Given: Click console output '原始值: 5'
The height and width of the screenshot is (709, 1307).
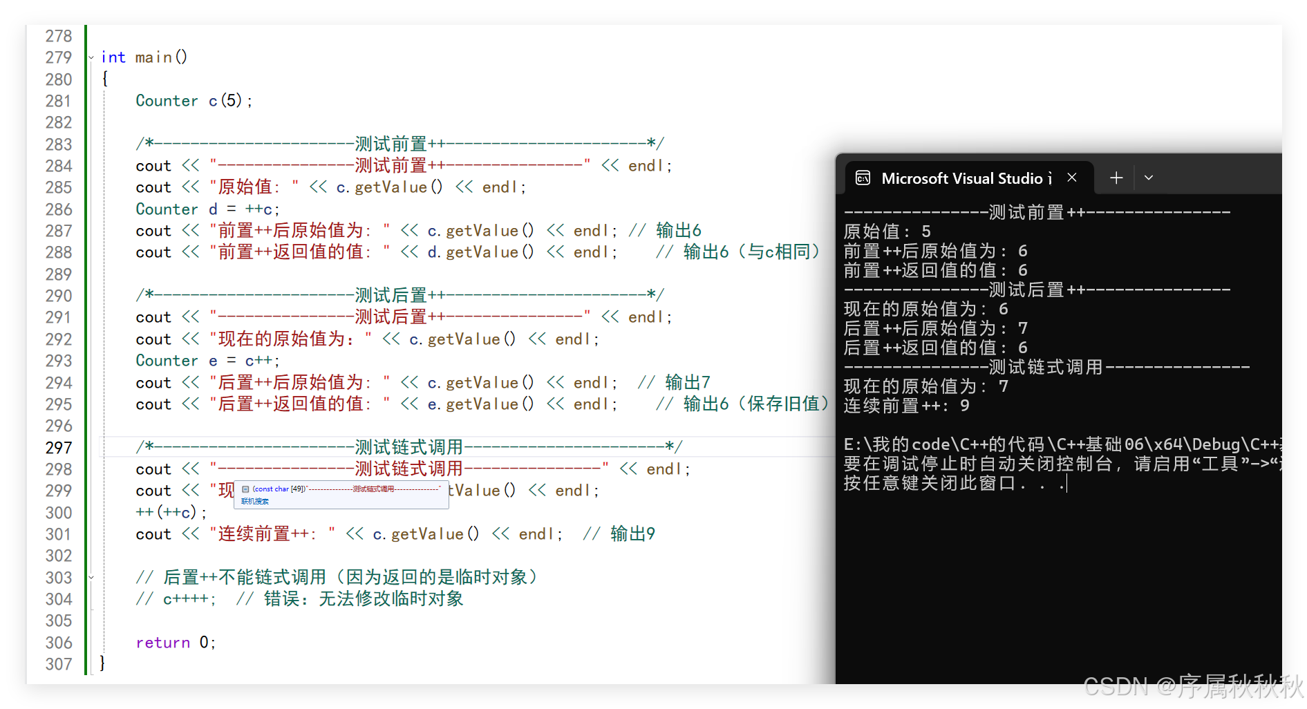Looking at the screenshot, I should [x=887, y=231].
